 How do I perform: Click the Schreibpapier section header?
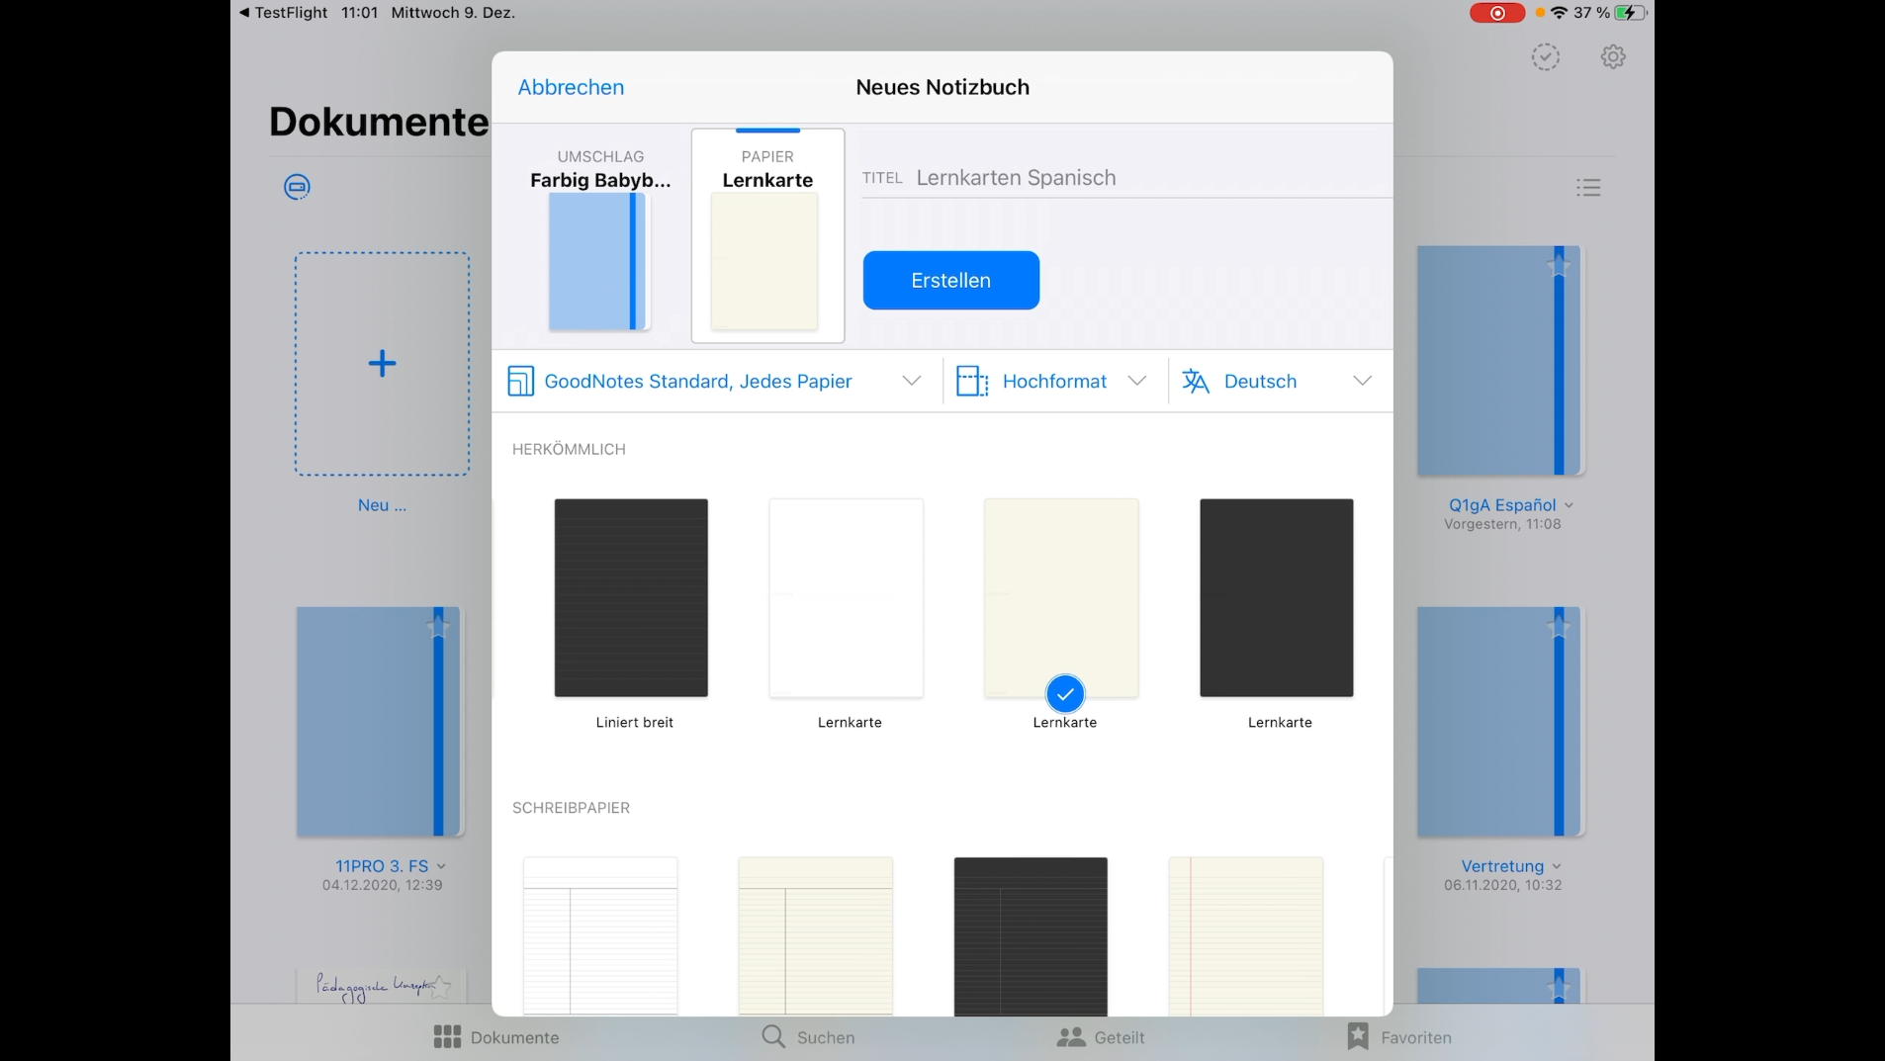click(x=571, y=808)
